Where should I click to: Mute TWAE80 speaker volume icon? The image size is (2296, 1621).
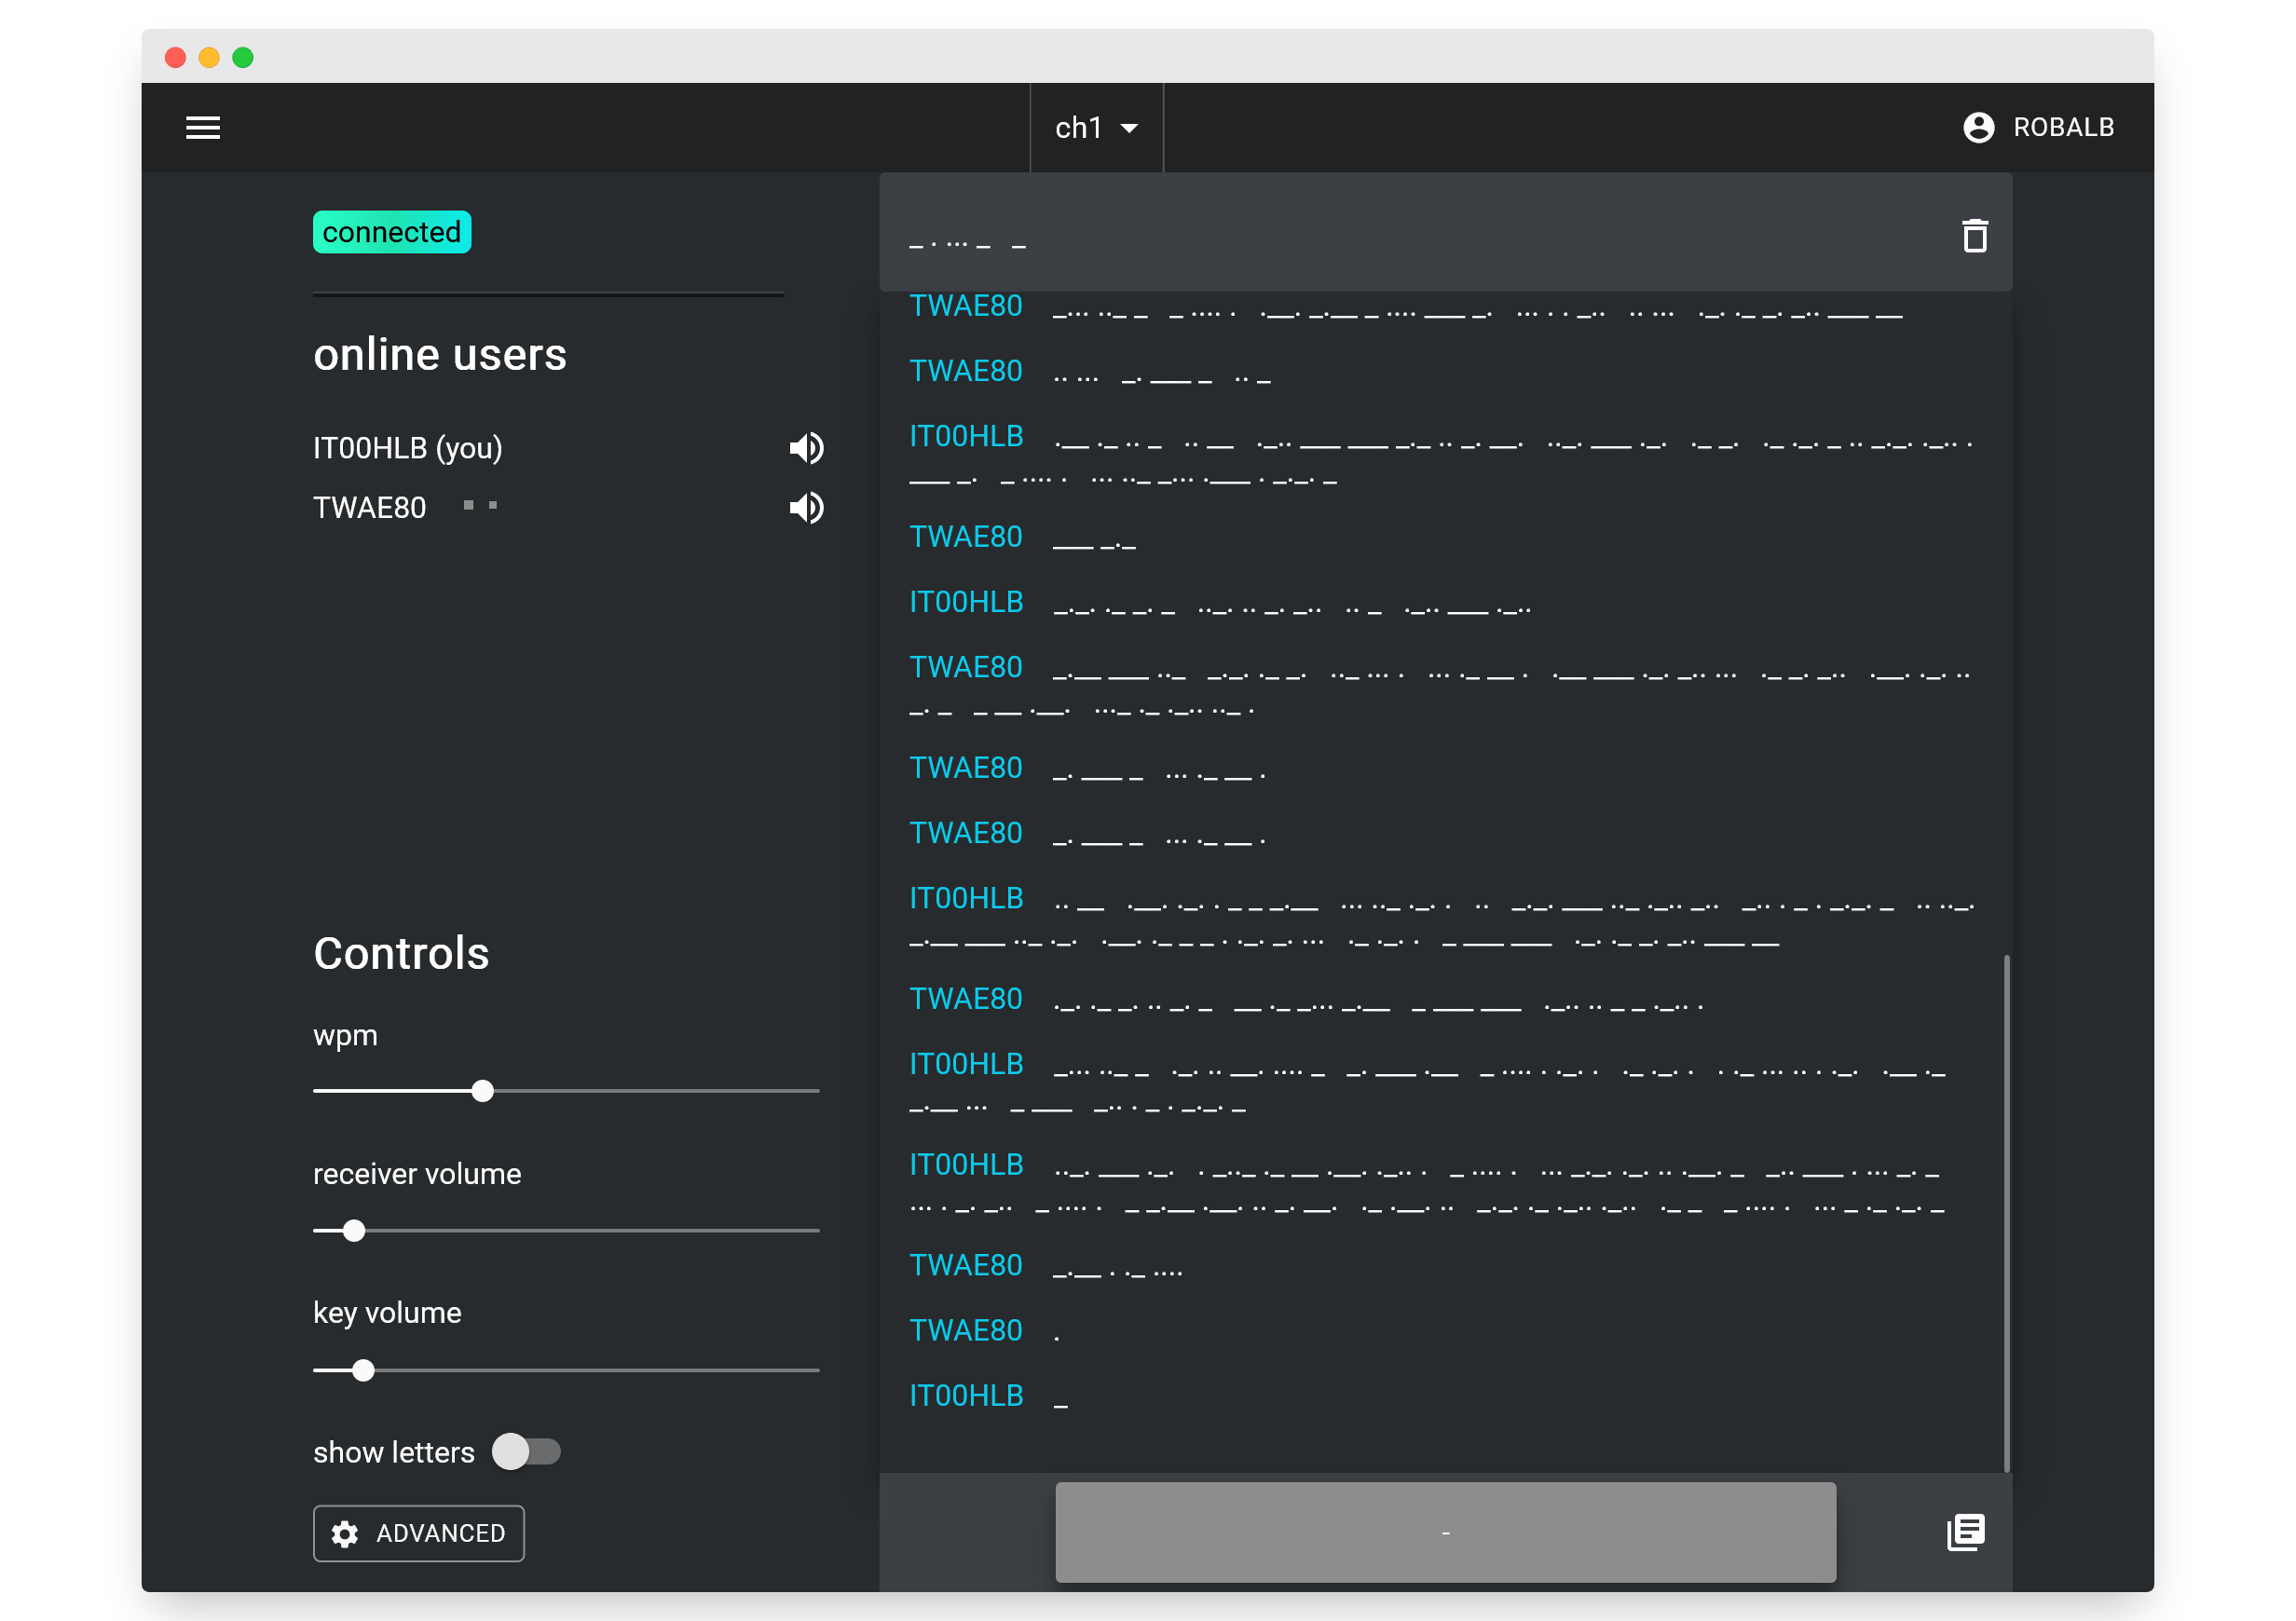[x=806, y=508]
